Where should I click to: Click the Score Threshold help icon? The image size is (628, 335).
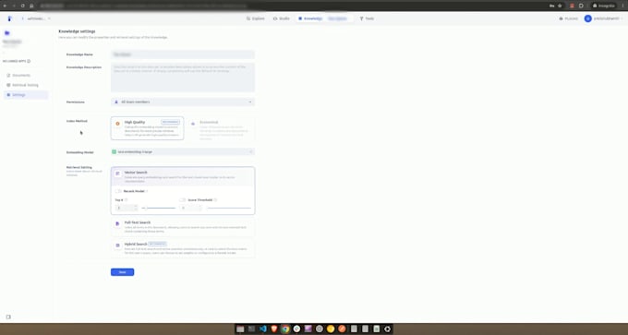click(215, 199)
